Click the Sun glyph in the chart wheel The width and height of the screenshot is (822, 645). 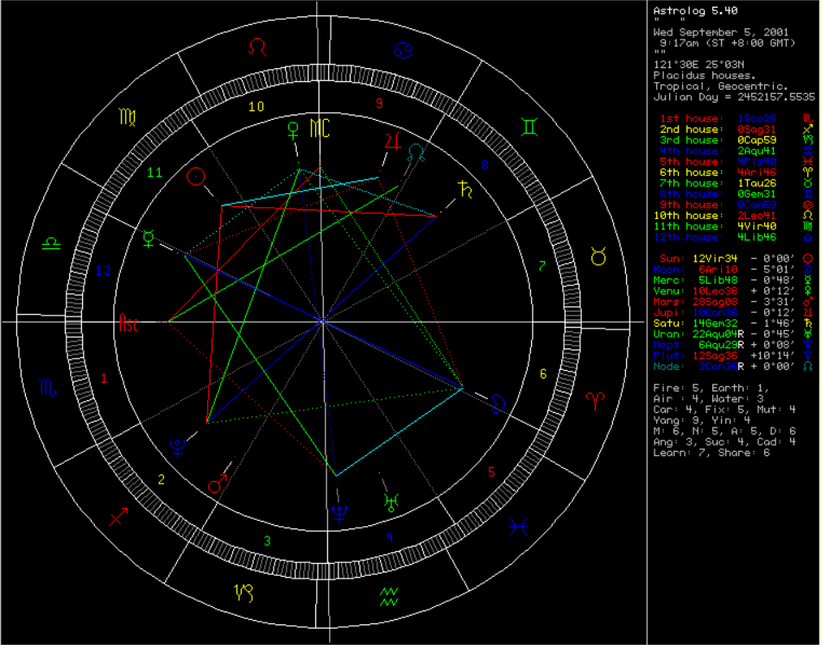pyautogui.click(x=195, y=177)
